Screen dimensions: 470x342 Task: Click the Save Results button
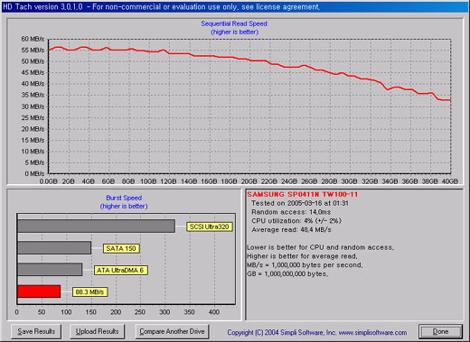pyautogui.click(x=36, y=331)
